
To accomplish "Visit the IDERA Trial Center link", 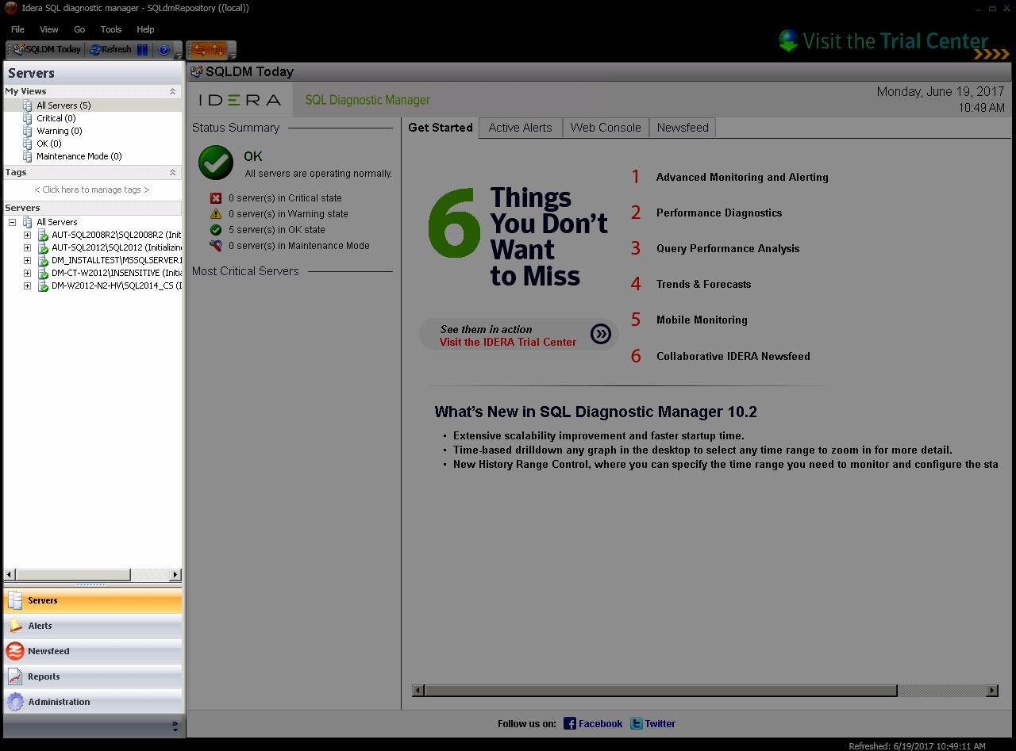I will tap(508, 343).
